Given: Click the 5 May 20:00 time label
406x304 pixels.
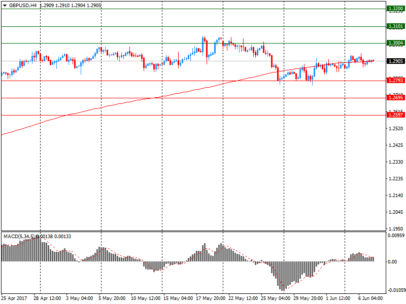Looking at the screenshot, I should tap(112, 298).
